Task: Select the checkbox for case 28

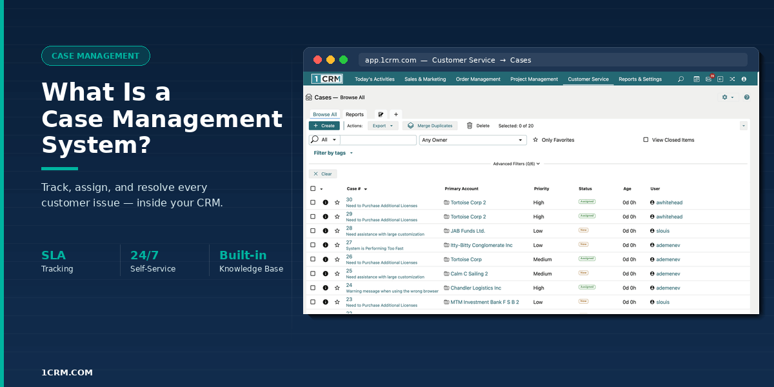Action: pos(313,231)
